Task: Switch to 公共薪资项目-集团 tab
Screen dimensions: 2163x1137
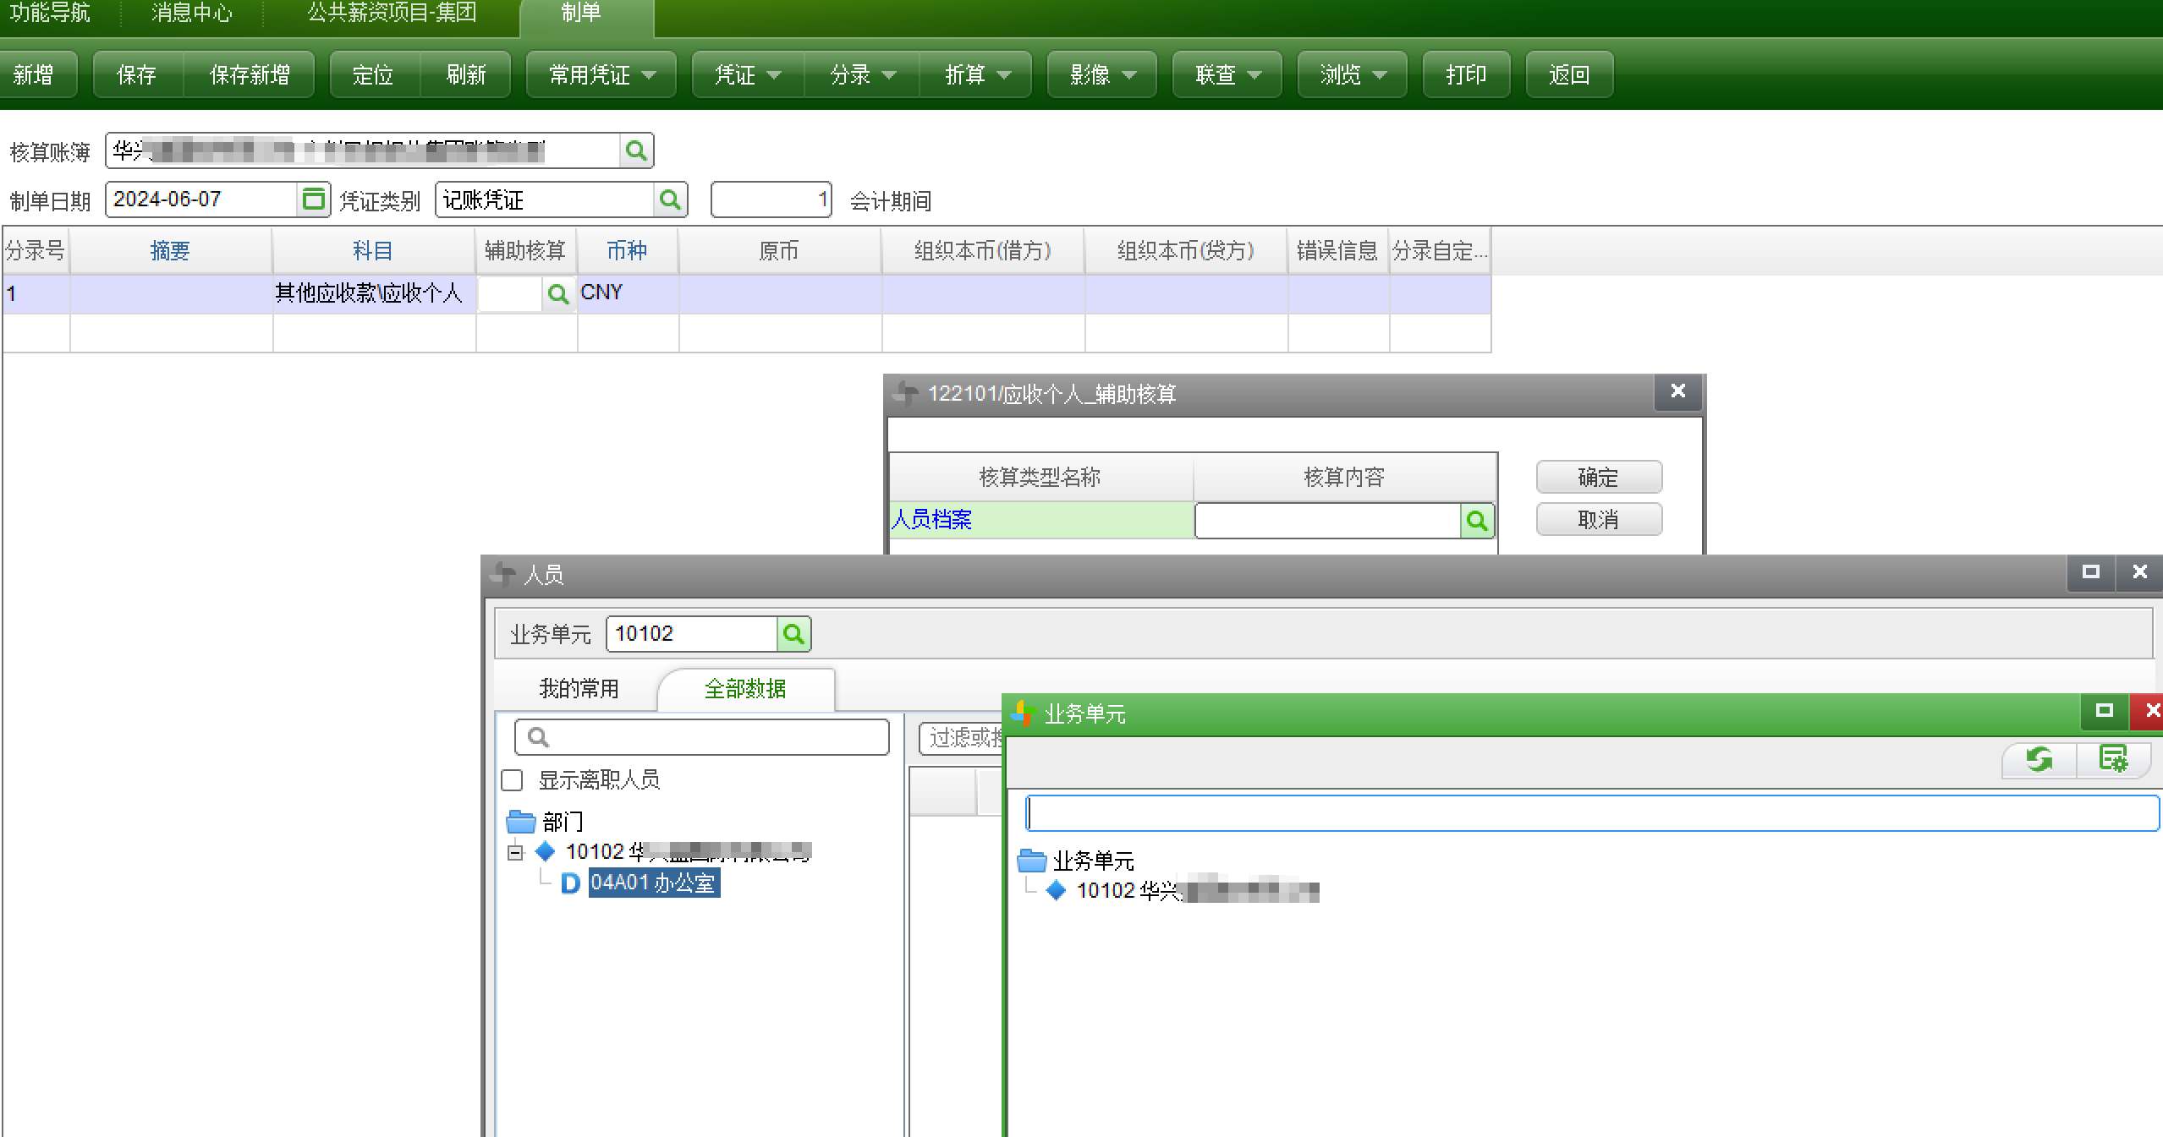Action: (392, 13)
